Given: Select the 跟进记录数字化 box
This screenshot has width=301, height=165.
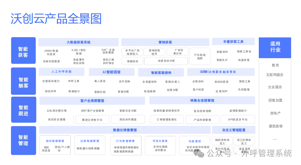Looking at the screenshot, I should 92,120.
